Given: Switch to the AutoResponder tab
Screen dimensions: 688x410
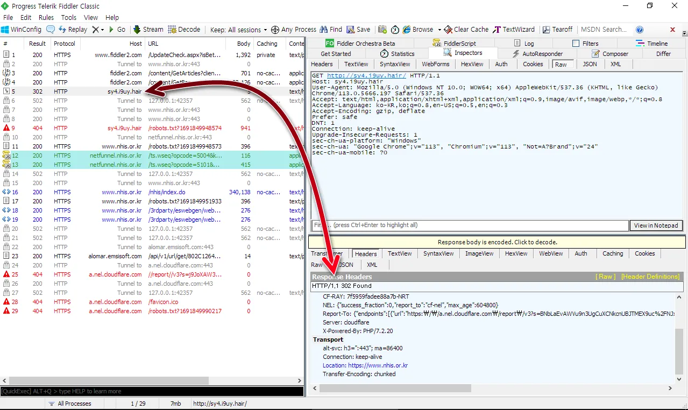Looking at the screenshot, I should point(536,54).
